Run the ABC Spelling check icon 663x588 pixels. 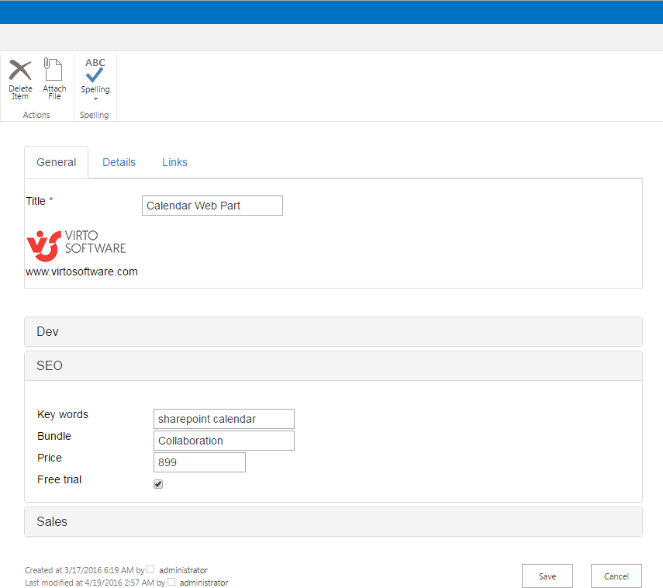pyautogui.click(x=95, y=71)
